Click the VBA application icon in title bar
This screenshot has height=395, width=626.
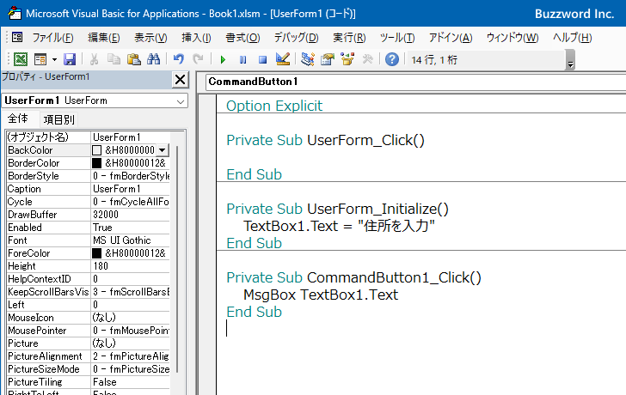(x=15, y=13)
